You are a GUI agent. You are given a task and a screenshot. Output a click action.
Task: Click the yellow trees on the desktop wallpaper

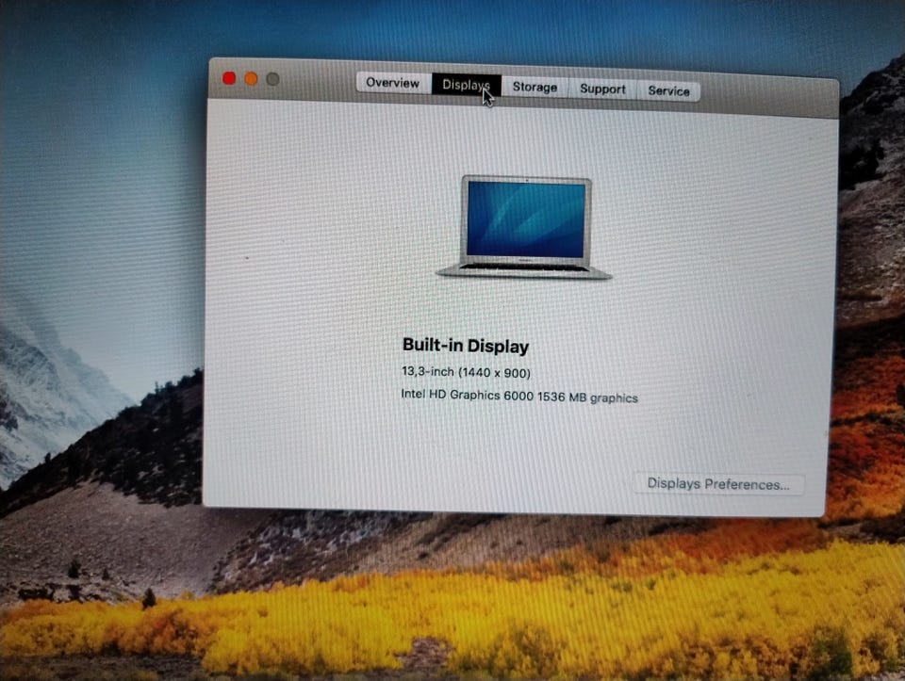pos(462,617)
